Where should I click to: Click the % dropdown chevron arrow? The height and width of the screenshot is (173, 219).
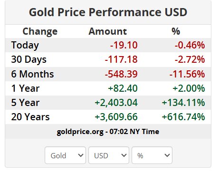(x=167, y=155)
